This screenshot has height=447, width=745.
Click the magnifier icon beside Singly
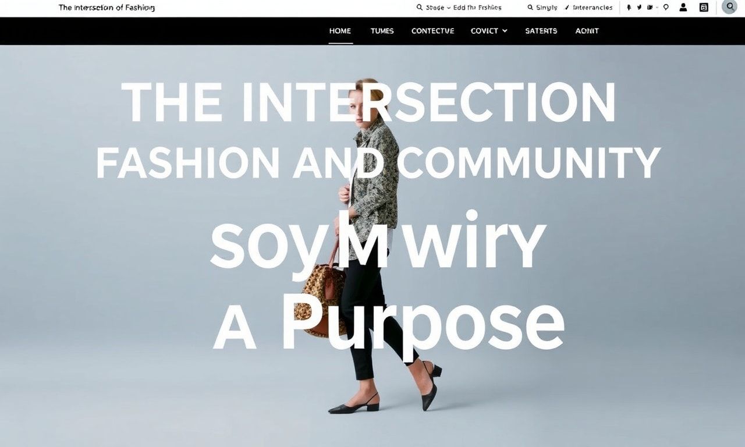click(x=530, y=8)
